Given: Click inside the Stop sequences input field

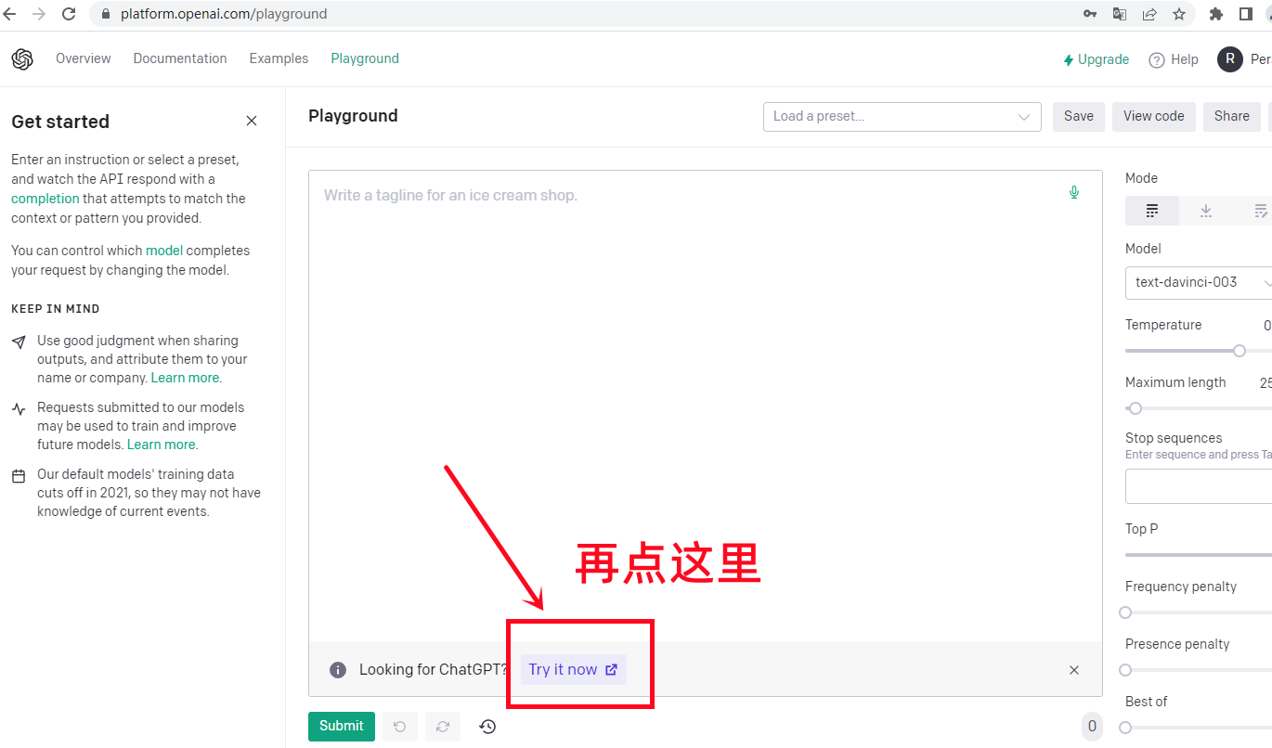Looking at the screenshot, I should (x=1198, y=486).
